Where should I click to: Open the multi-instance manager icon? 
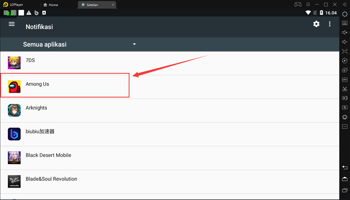pos(345,70)
